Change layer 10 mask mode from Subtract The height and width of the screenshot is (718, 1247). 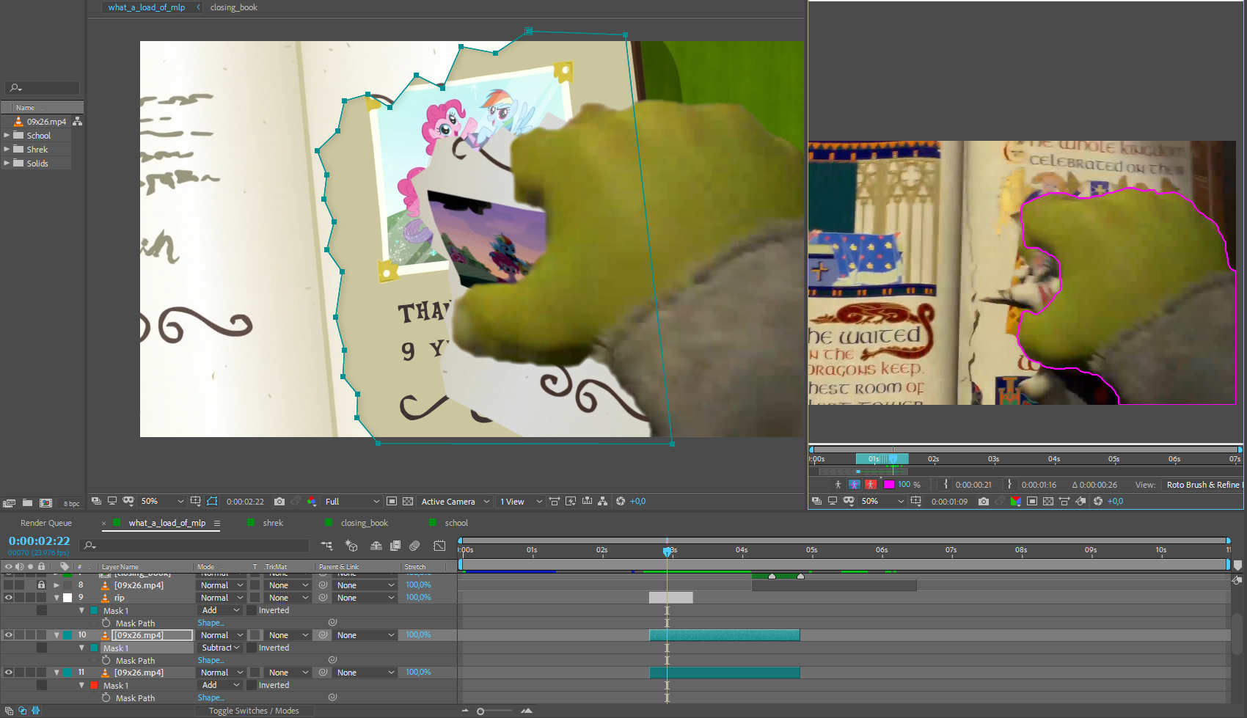tap(221, 648)
